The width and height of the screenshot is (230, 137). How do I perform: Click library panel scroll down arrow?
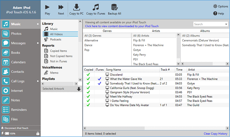(80, 80)
